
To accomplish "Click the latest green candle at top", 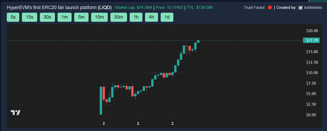I will tap(198, 41).
